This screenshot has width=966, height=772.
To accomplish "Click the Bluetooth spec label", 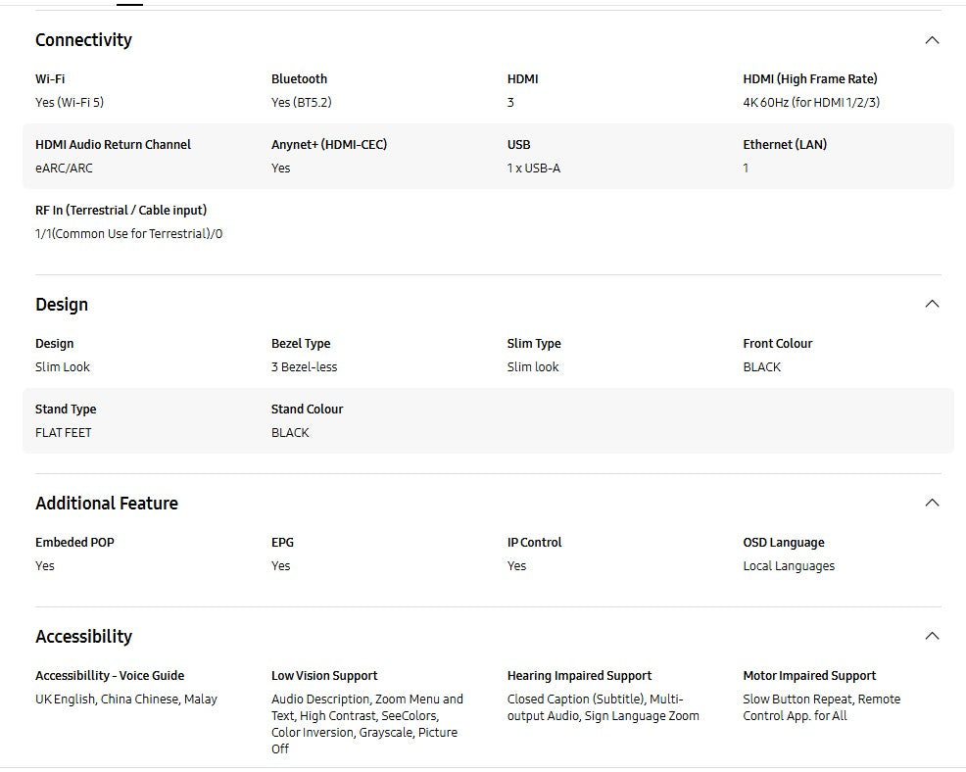I will 299,79.
